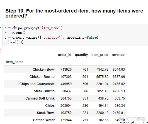Select the revenue column header
This screenshot has width=148, height=124.
tap(118, 55)
